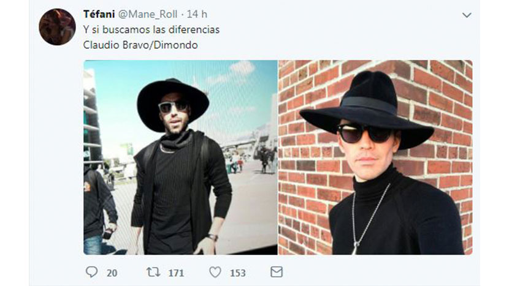Open the left photo of the tweet
The width and height of the screenshot is (509, 286).
point(180,157)
